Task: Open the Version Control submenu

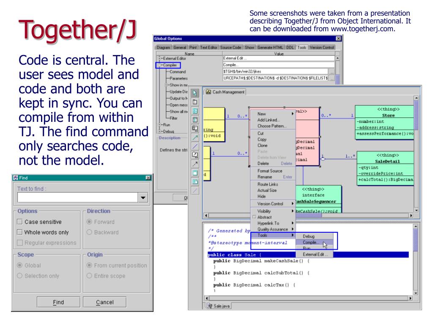Action: pos(273,204)
